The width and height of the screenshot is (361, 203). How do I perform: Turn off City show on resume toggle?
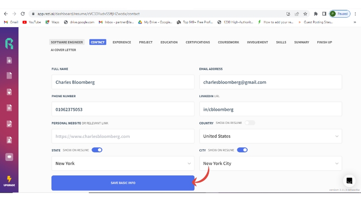tap(242, 150)
